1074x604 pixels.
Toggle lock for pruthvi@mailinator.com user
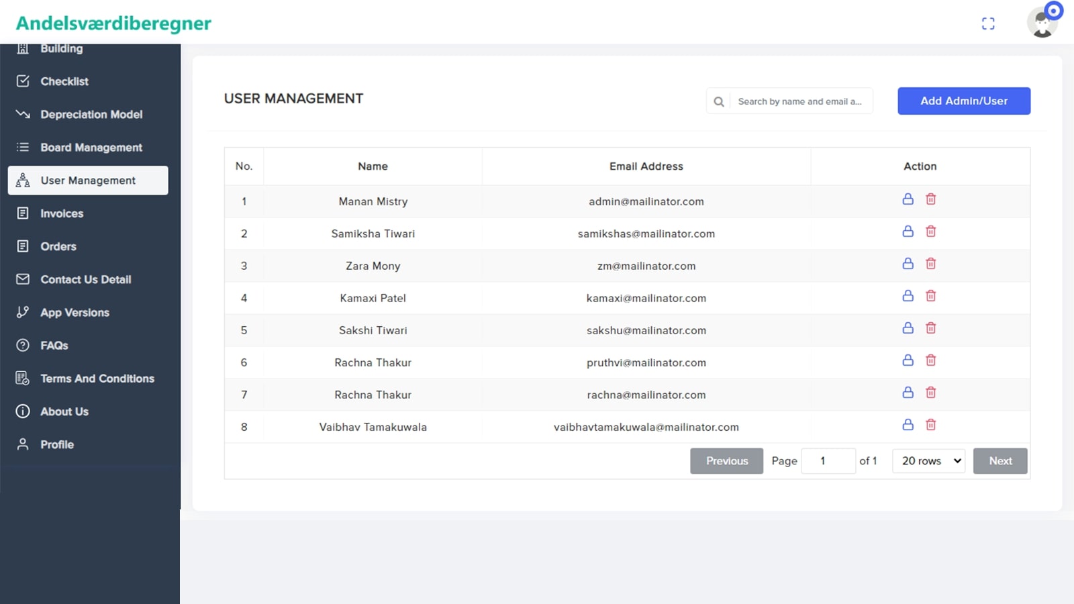[908, 360]
